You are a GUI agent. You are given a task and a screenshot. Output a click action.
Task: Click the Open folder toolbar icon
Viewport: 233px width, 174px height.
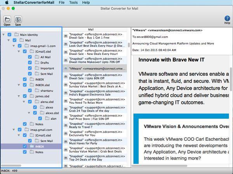point(7,19)
